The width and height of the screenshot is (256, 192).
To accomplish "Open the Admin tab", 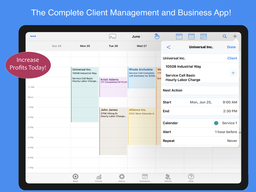I will 122,178.
